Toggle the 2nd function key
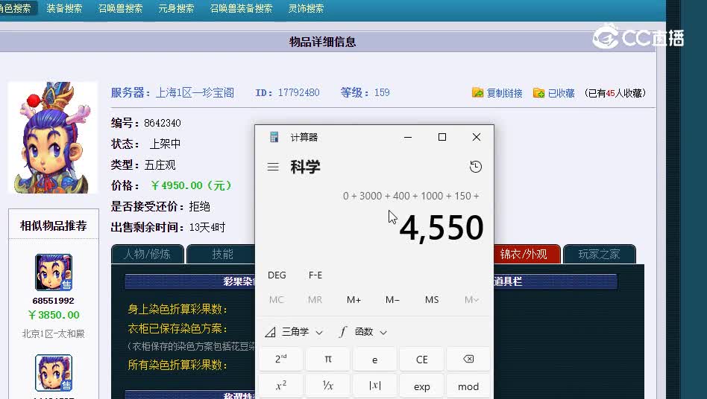 click(x=281, y=359)
